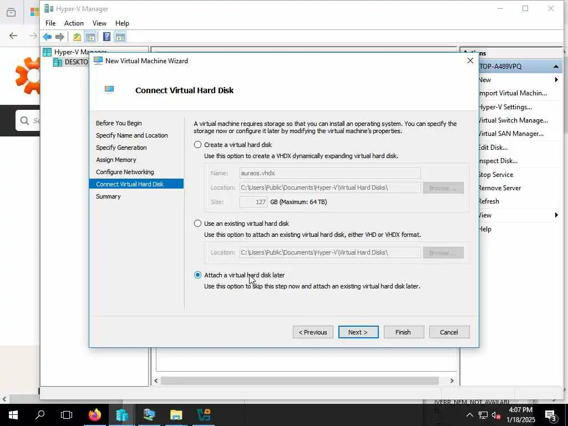This screenshot has height=426, width=568.
Task: Click Import Virtual Machine... action
Action: click(x=513, y=93)
